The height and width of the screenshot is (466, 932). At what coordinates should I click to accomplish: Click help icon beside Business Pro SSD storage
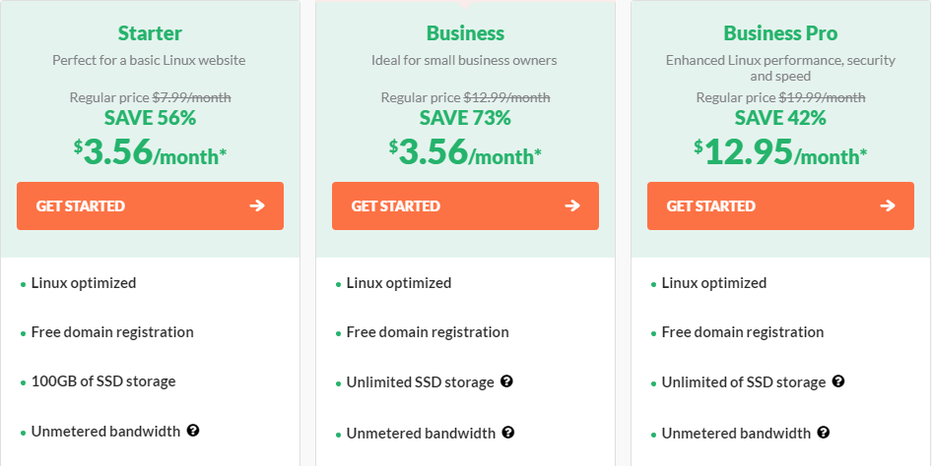(x=838, y=381)
